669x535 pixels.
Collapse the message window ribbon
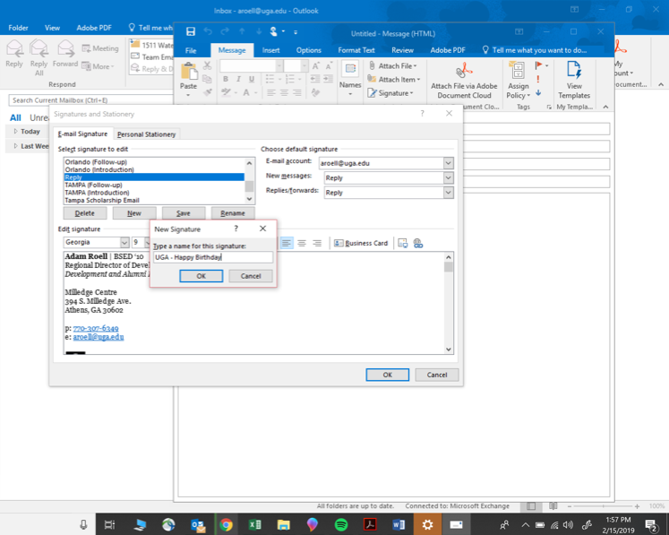click(605, 107)
